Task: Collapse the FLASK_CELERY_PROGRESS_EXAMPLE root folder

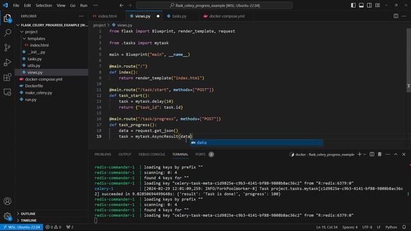Action: [52, 25]
